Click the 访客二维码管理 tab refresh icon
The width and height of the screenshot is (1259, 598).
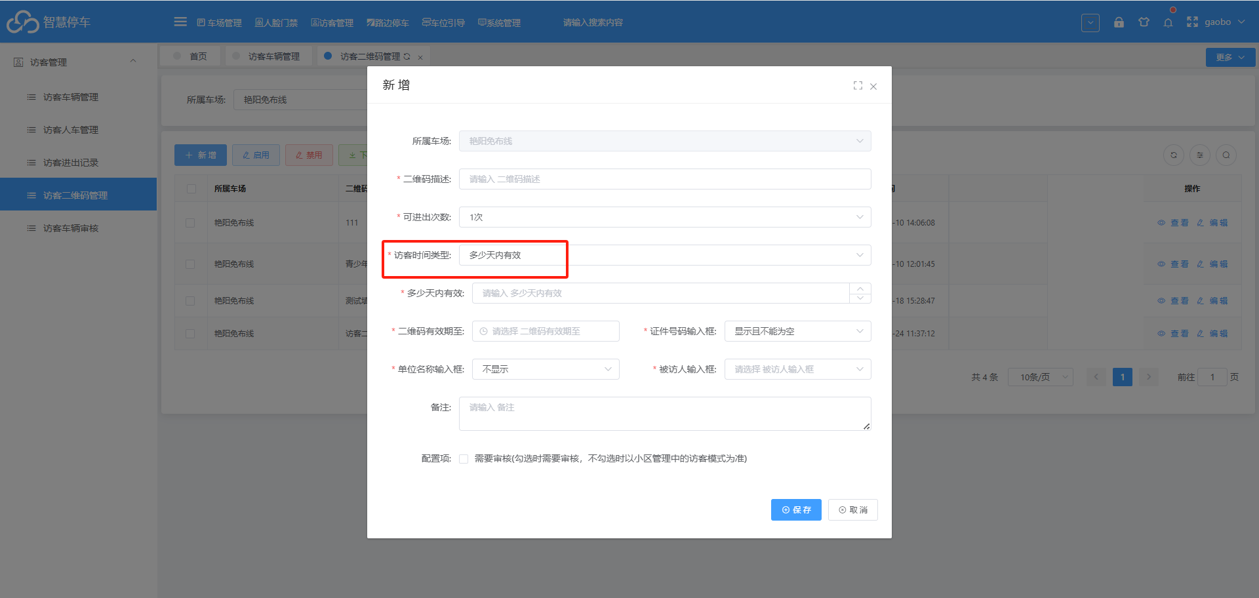(x=407, y=56)
